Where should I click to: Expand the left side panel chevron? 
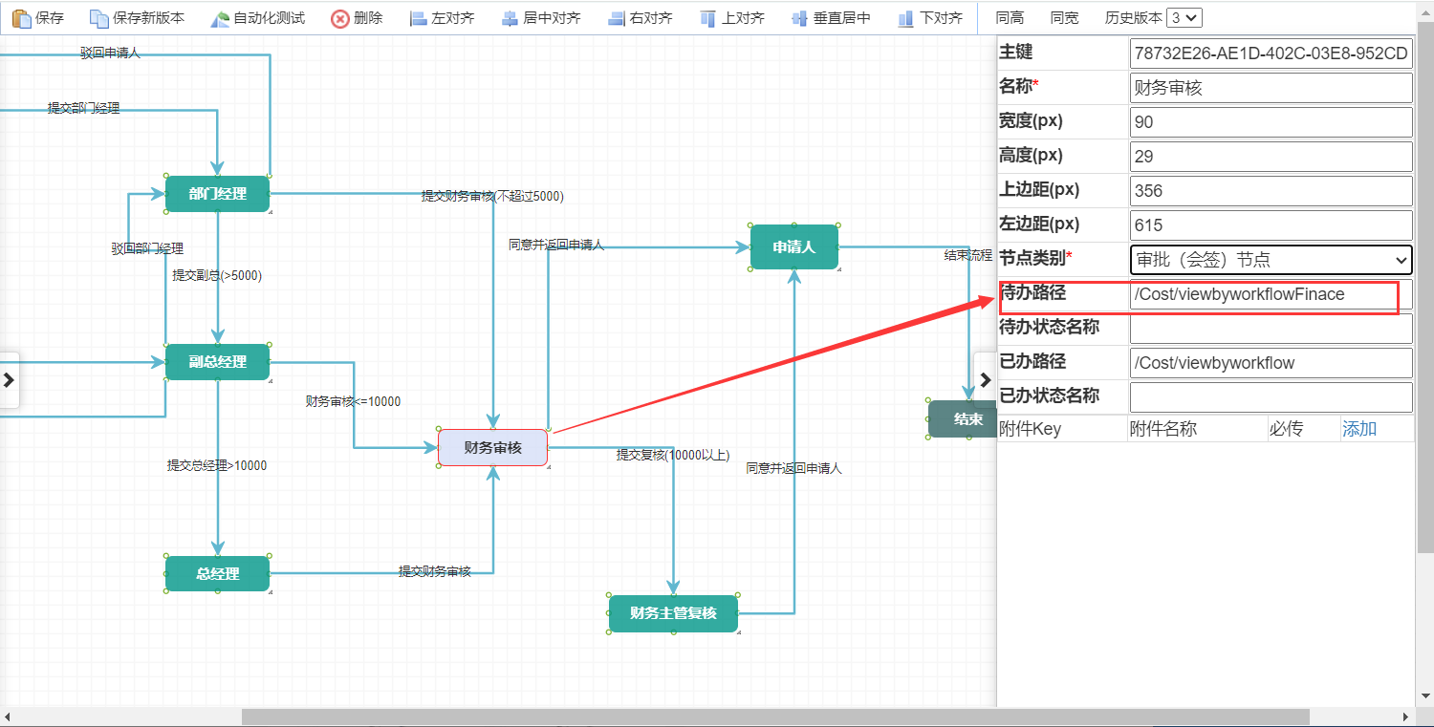10,380
